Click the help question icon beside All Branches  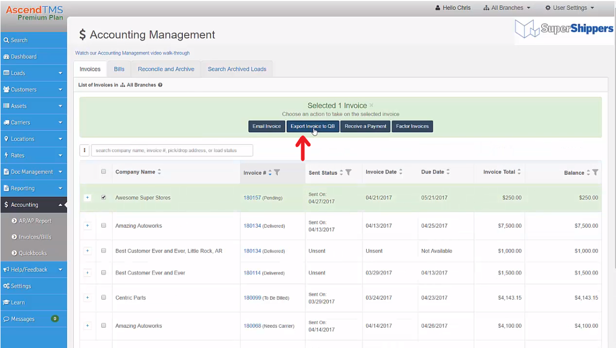pyautogui.click(x=160, y=85)
